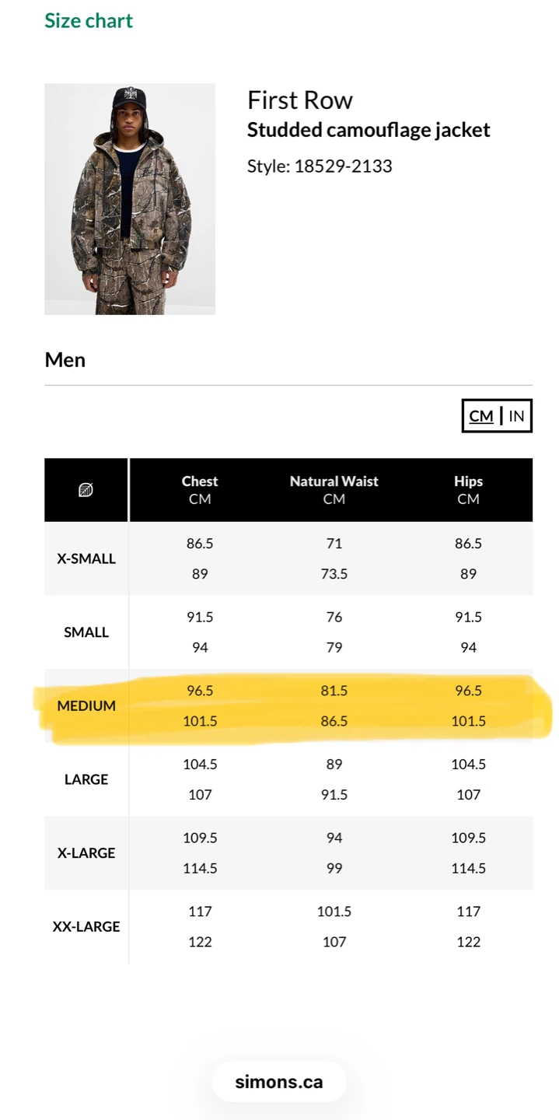Select the X-LARGE size label

(86, 853)
